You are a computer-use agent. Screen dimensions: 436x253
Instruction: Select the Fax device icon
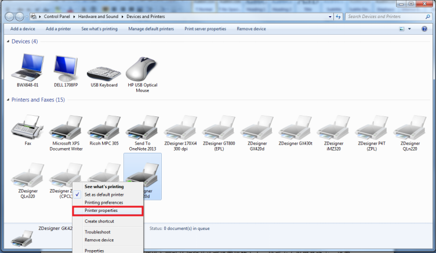tap(27, 127)
